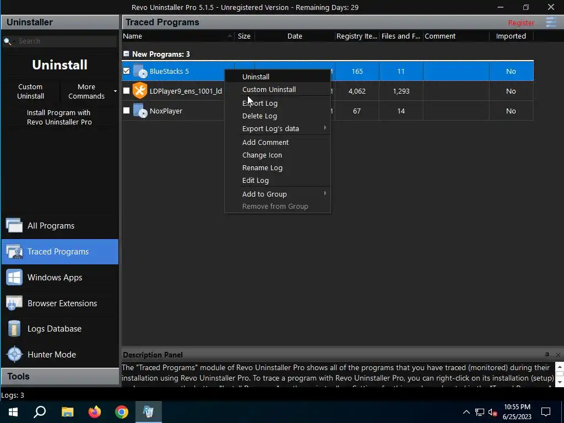Viewport: 564px width, 423px height.
Task: Select Export Log menu entry
Action: point(278,103)
